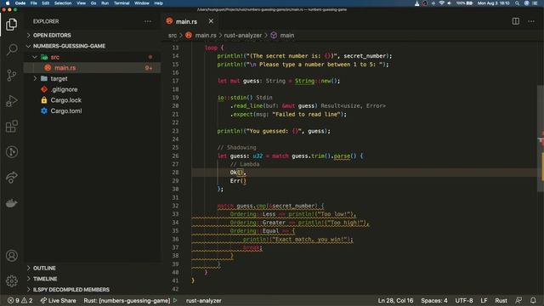Close the main.rs editor tab
544x306 pixels.
click(211, 21)
